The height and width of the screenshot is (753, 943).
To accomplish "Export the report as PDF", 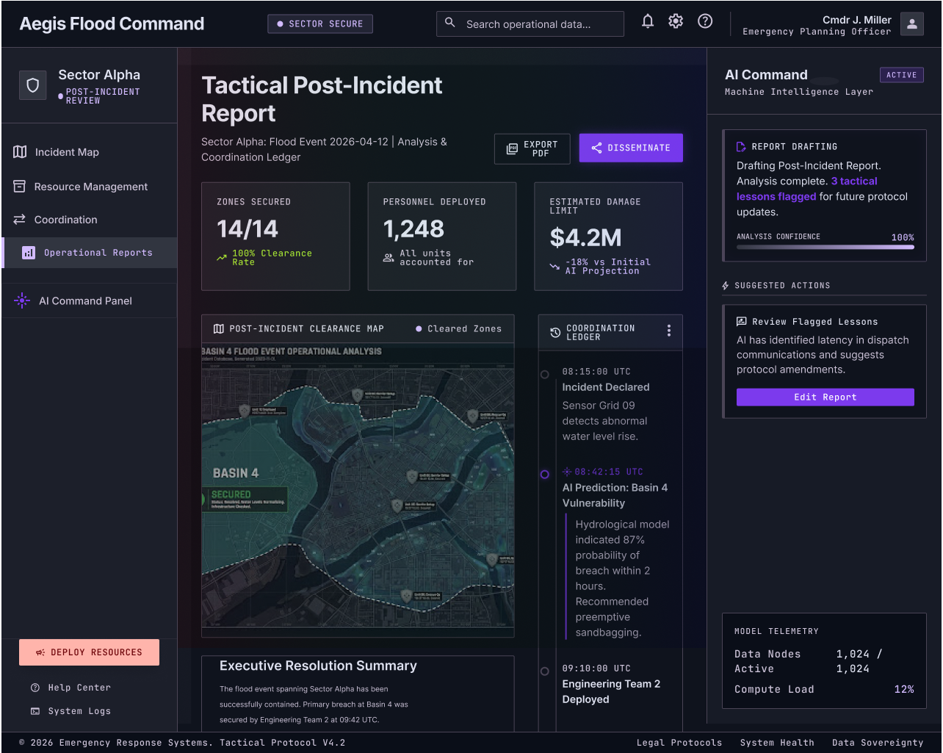I will (x=532, y=148).
